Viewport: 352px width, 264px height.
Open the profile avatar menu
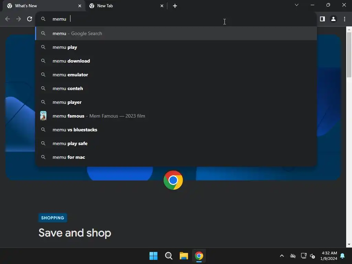pyautogui.click(x=333, y=19)
